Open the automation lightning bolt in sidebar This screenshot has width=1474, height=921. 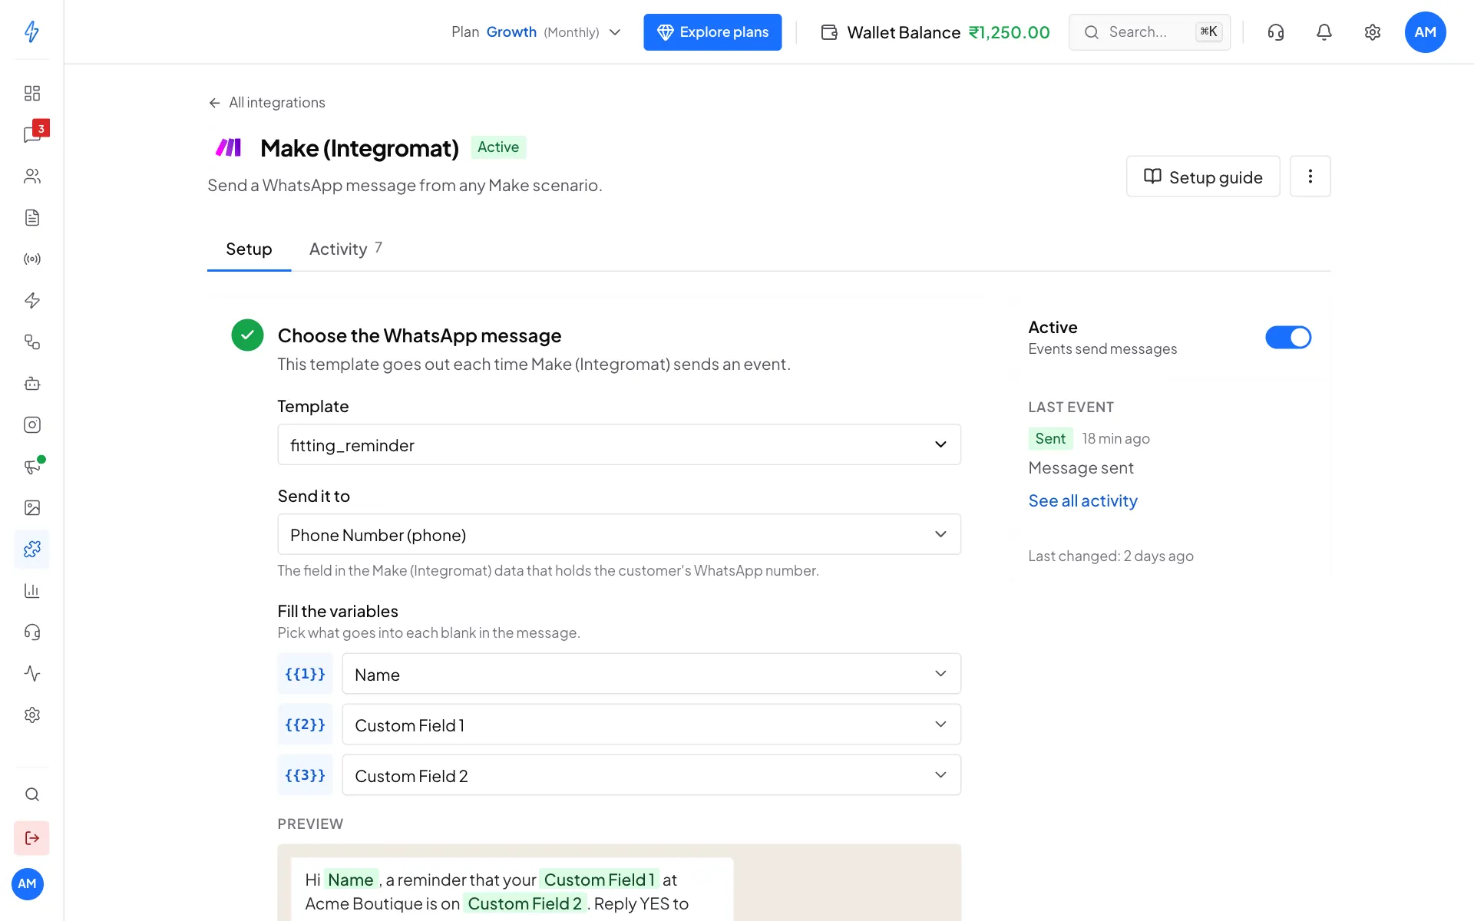(x=31, y=301)
